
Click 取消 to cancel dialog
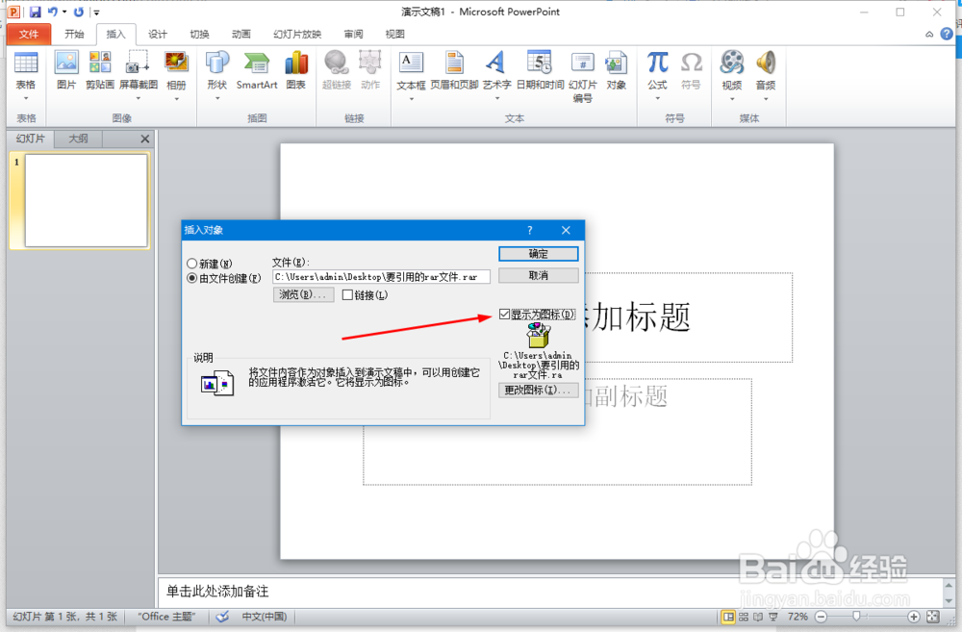538,275
